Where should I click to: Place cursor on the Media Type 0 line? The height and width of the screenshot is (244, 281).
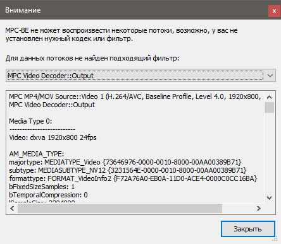[30, 121]
